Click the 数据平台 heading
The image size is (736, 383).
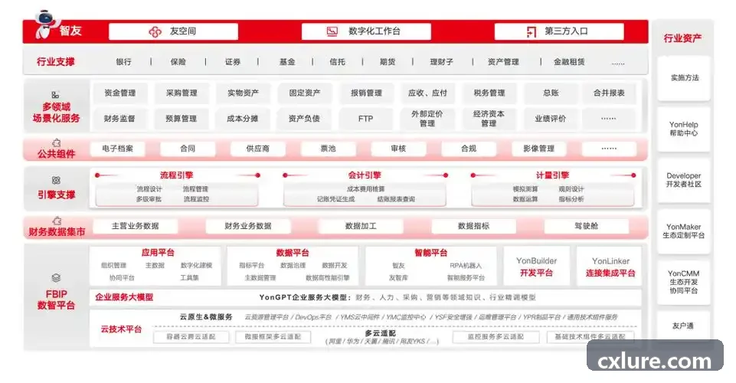point(293,253)
